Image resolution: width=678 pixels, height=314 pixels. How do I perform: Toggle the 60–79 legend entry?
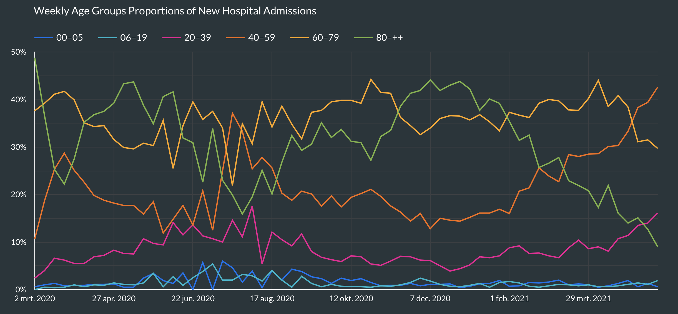[x=325, y=37]
